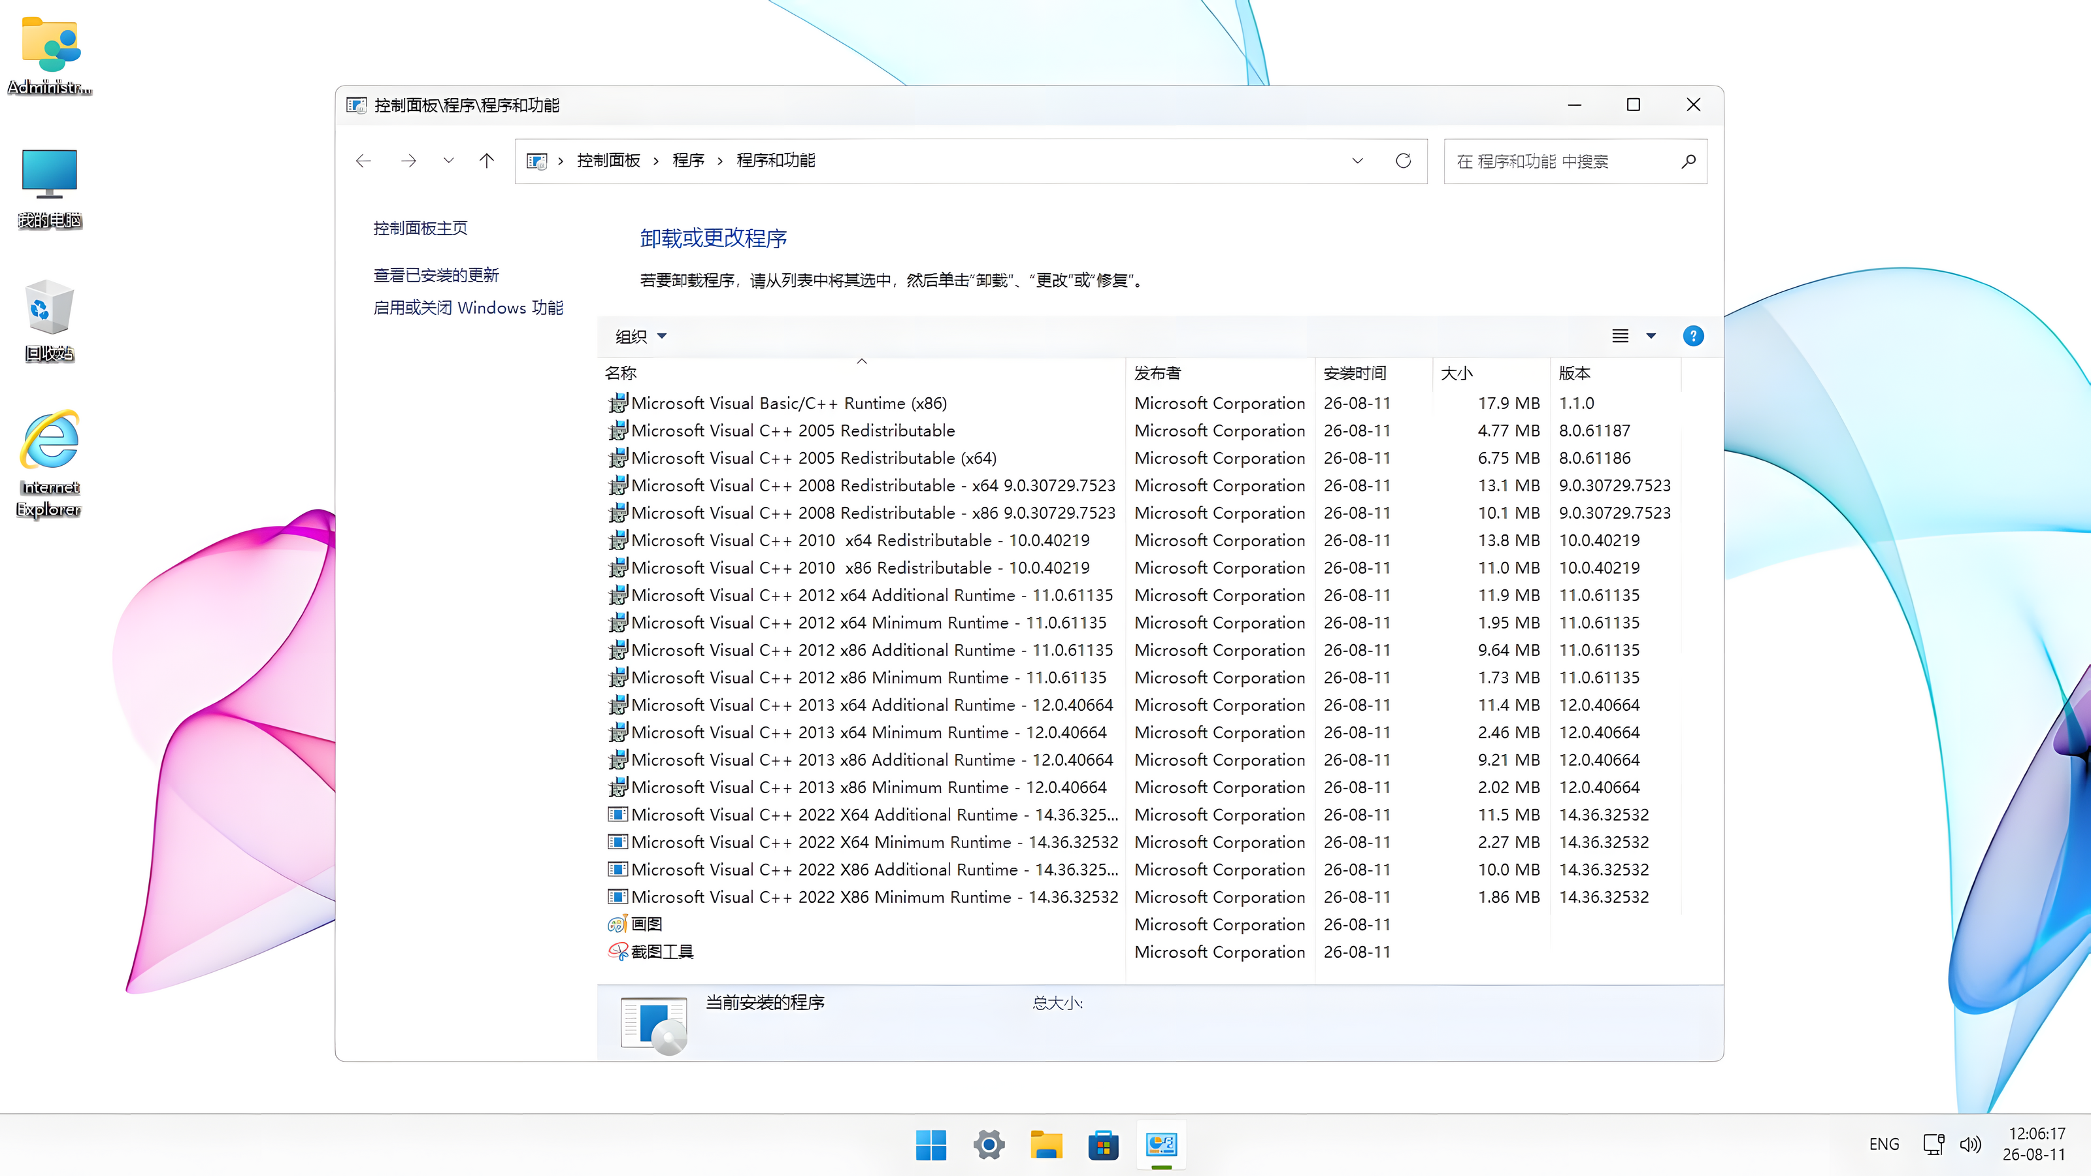Sort by the 发布者 column header
This screenshot has width=2091, height=1176.
[1220, 373]
